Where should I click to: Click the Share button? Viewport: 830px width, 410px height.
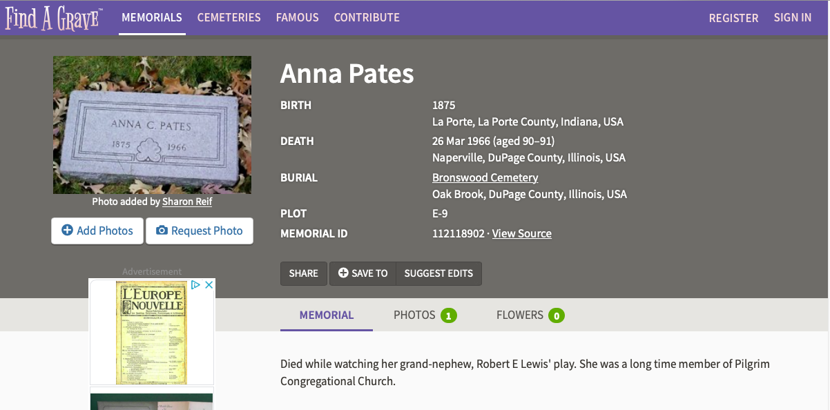point(304,273)
